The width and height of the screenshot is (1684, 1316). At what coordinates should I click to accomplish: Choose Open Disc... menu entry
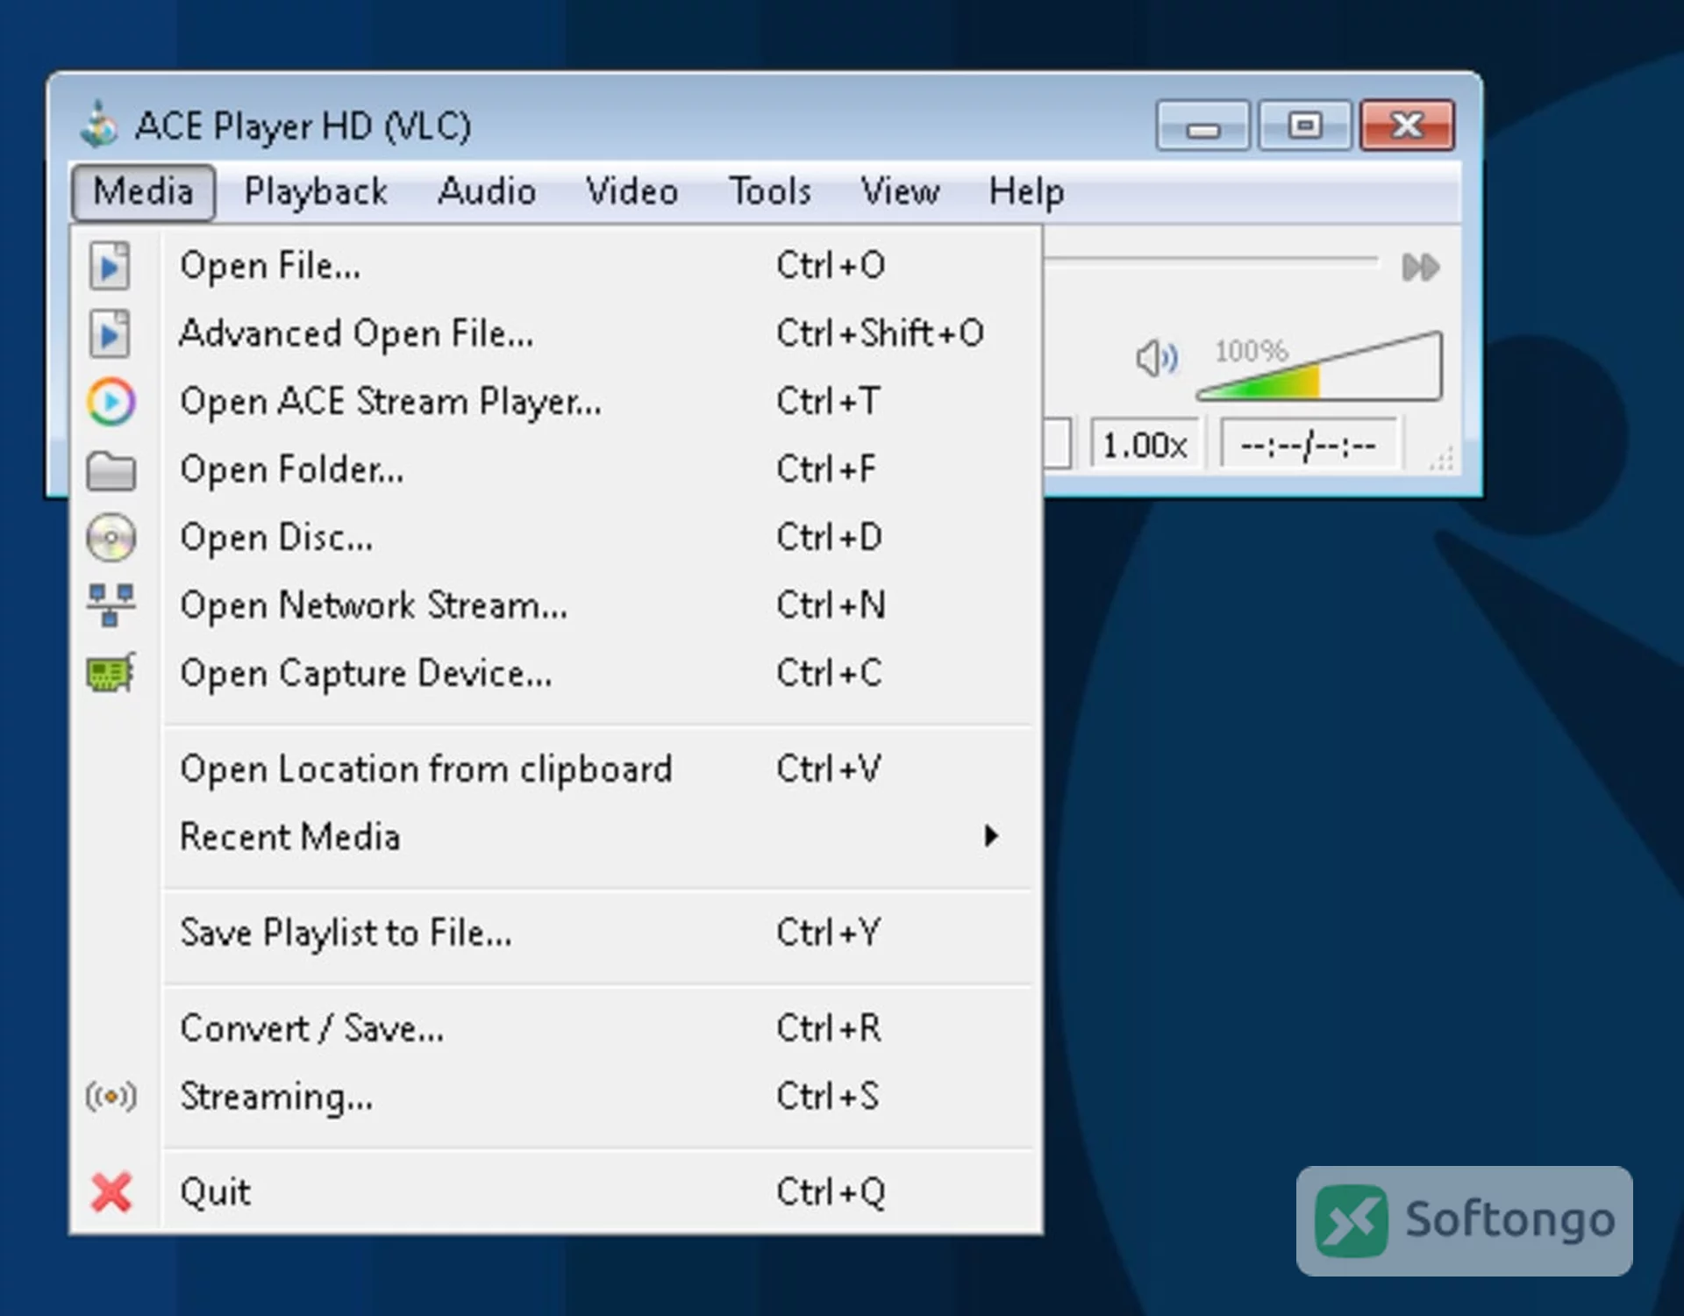tap(556, 537)
